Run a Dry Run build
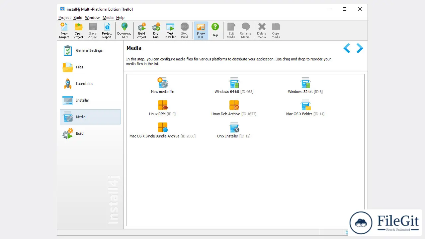The height and width of the screenshot is (239, 425). [156, 31]
